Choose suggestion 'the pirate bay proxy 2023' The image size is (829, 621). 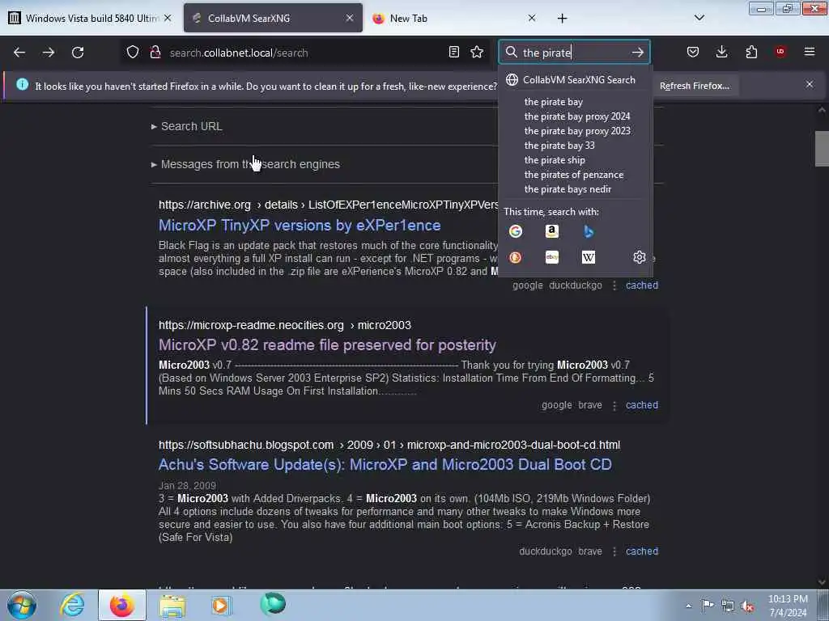pos(576,131)
